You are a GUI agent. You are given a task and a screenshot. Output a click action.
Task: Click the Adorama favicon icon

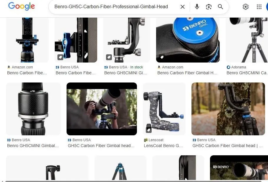[x=228, y=67]
